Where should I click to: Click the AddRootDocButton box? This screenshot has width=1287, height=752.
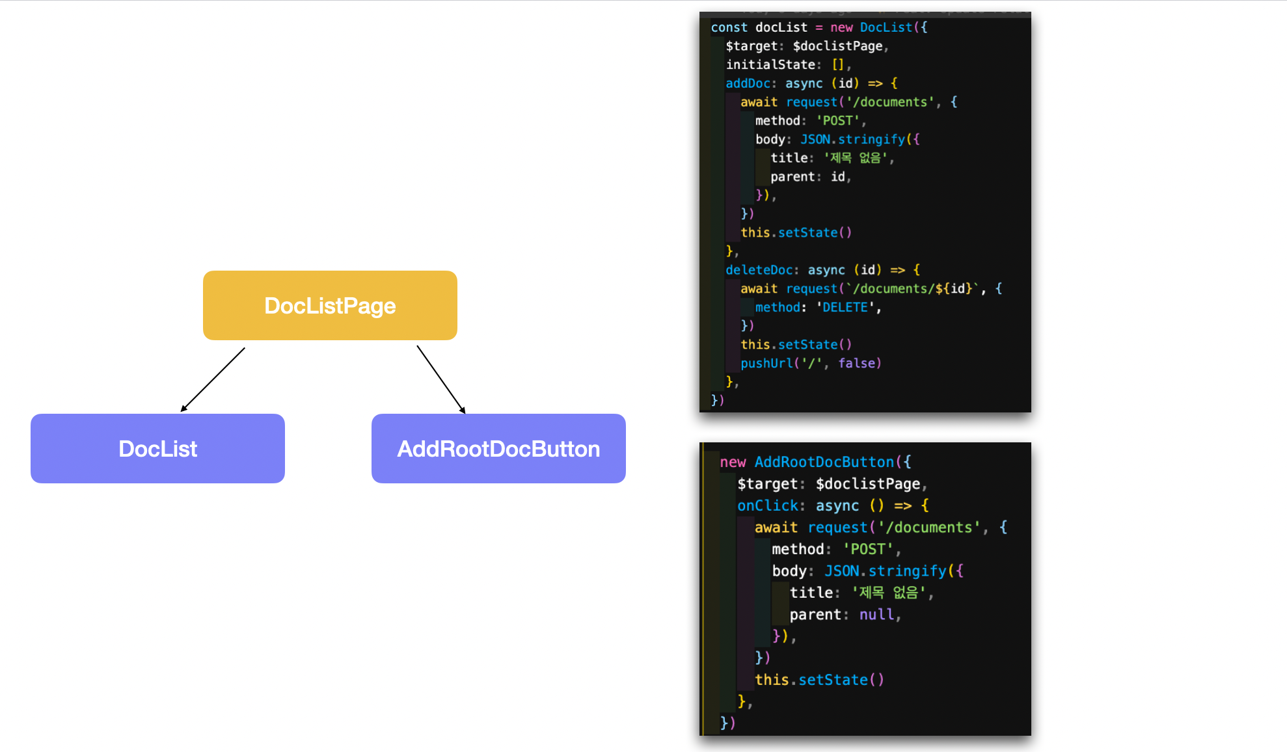point(498,449)
